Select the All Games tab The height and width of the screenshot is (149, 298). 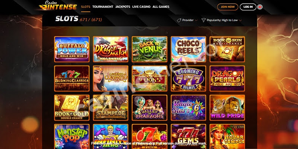coord(161,7)
